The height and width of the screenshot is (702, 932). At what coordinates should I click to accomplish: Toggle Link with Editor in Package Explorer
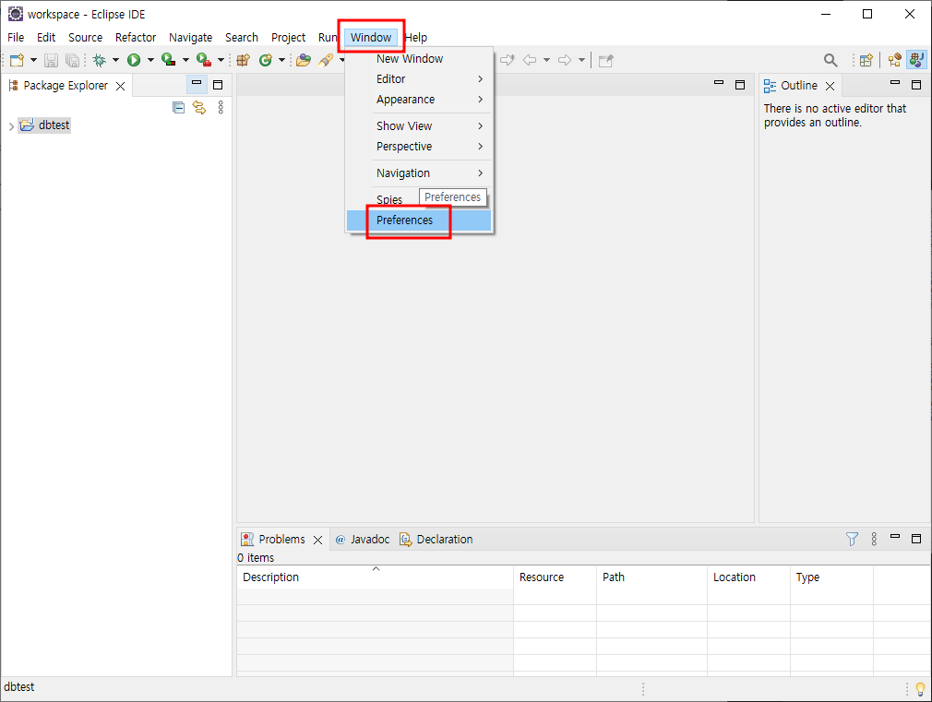[199, 108]
